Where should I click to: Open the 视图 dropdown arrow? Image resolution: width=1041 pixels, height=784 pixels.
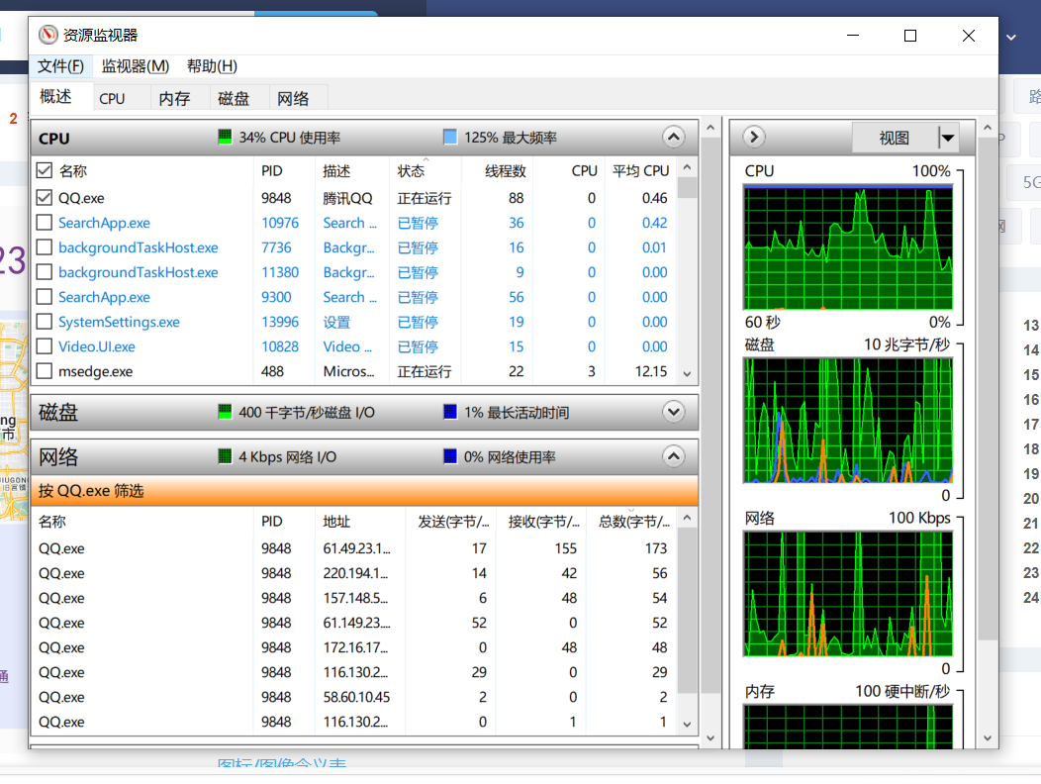point(948,138)
